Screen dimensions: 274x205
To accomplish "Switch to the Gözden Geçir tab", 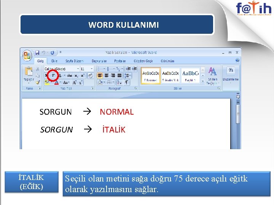I will 143,61.
